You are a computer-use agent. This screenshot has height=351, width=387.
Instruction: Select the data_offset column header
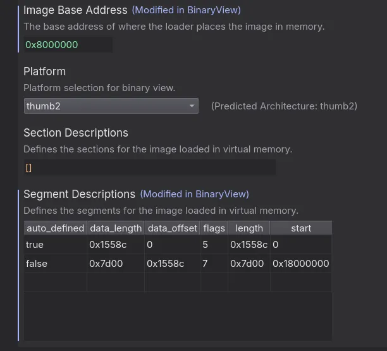[x=172, y=228]
